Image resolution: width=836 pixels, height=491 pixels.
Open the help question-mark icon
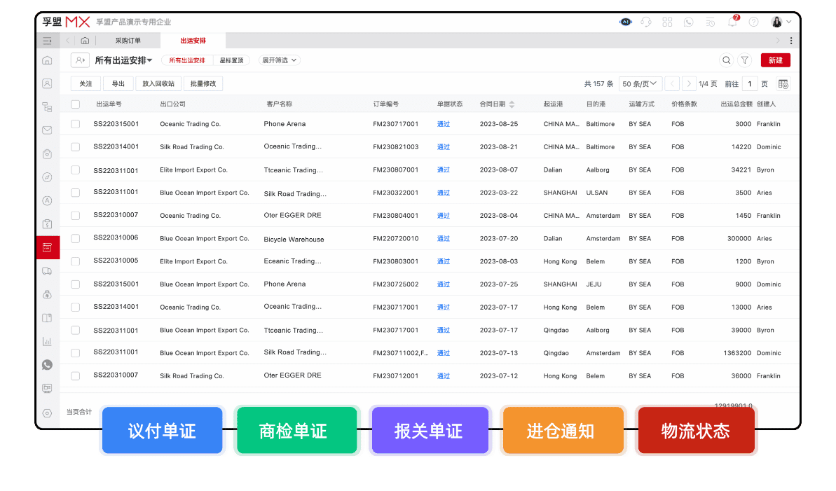753,22
